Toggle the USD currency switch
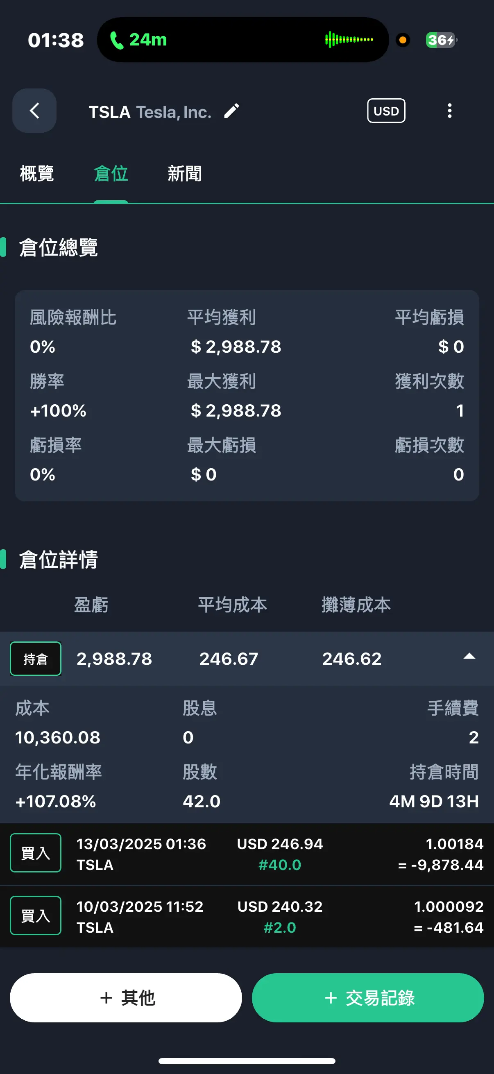494x1074 pixels. pos(386,111)
